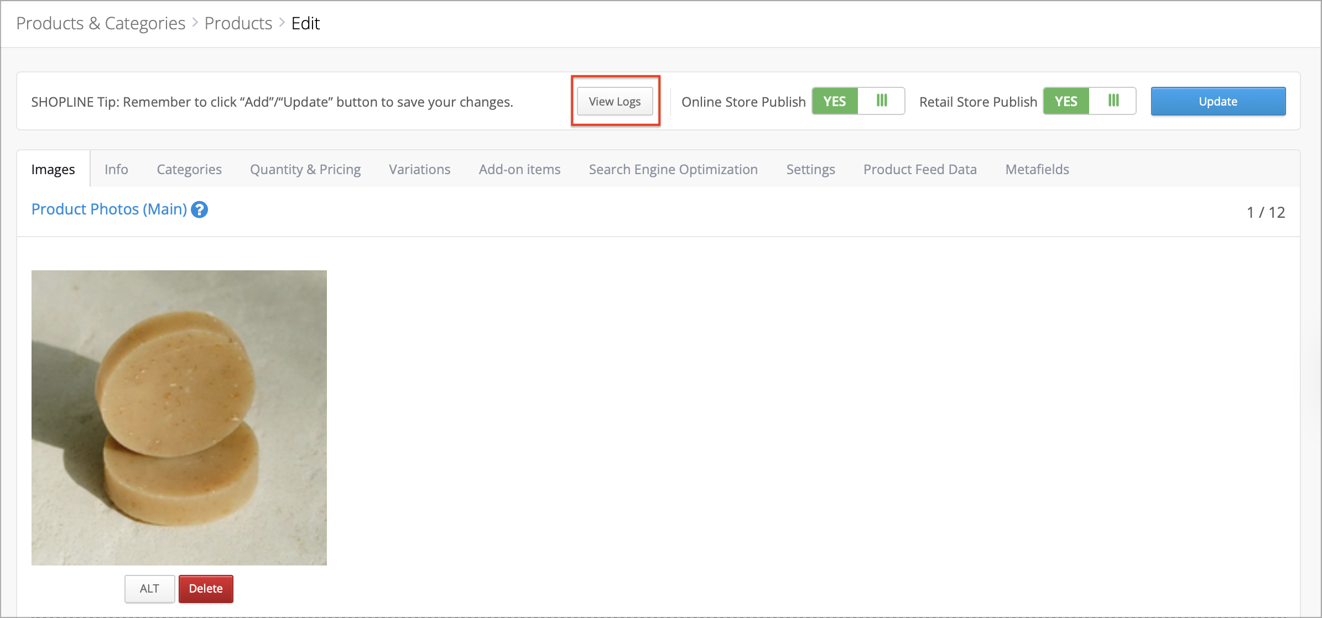Click the SHOPLINE Tip reminder text

[x=272, y=102]
